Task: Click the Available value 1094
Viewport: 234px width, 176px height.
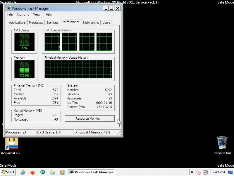Action: point(55,98)
